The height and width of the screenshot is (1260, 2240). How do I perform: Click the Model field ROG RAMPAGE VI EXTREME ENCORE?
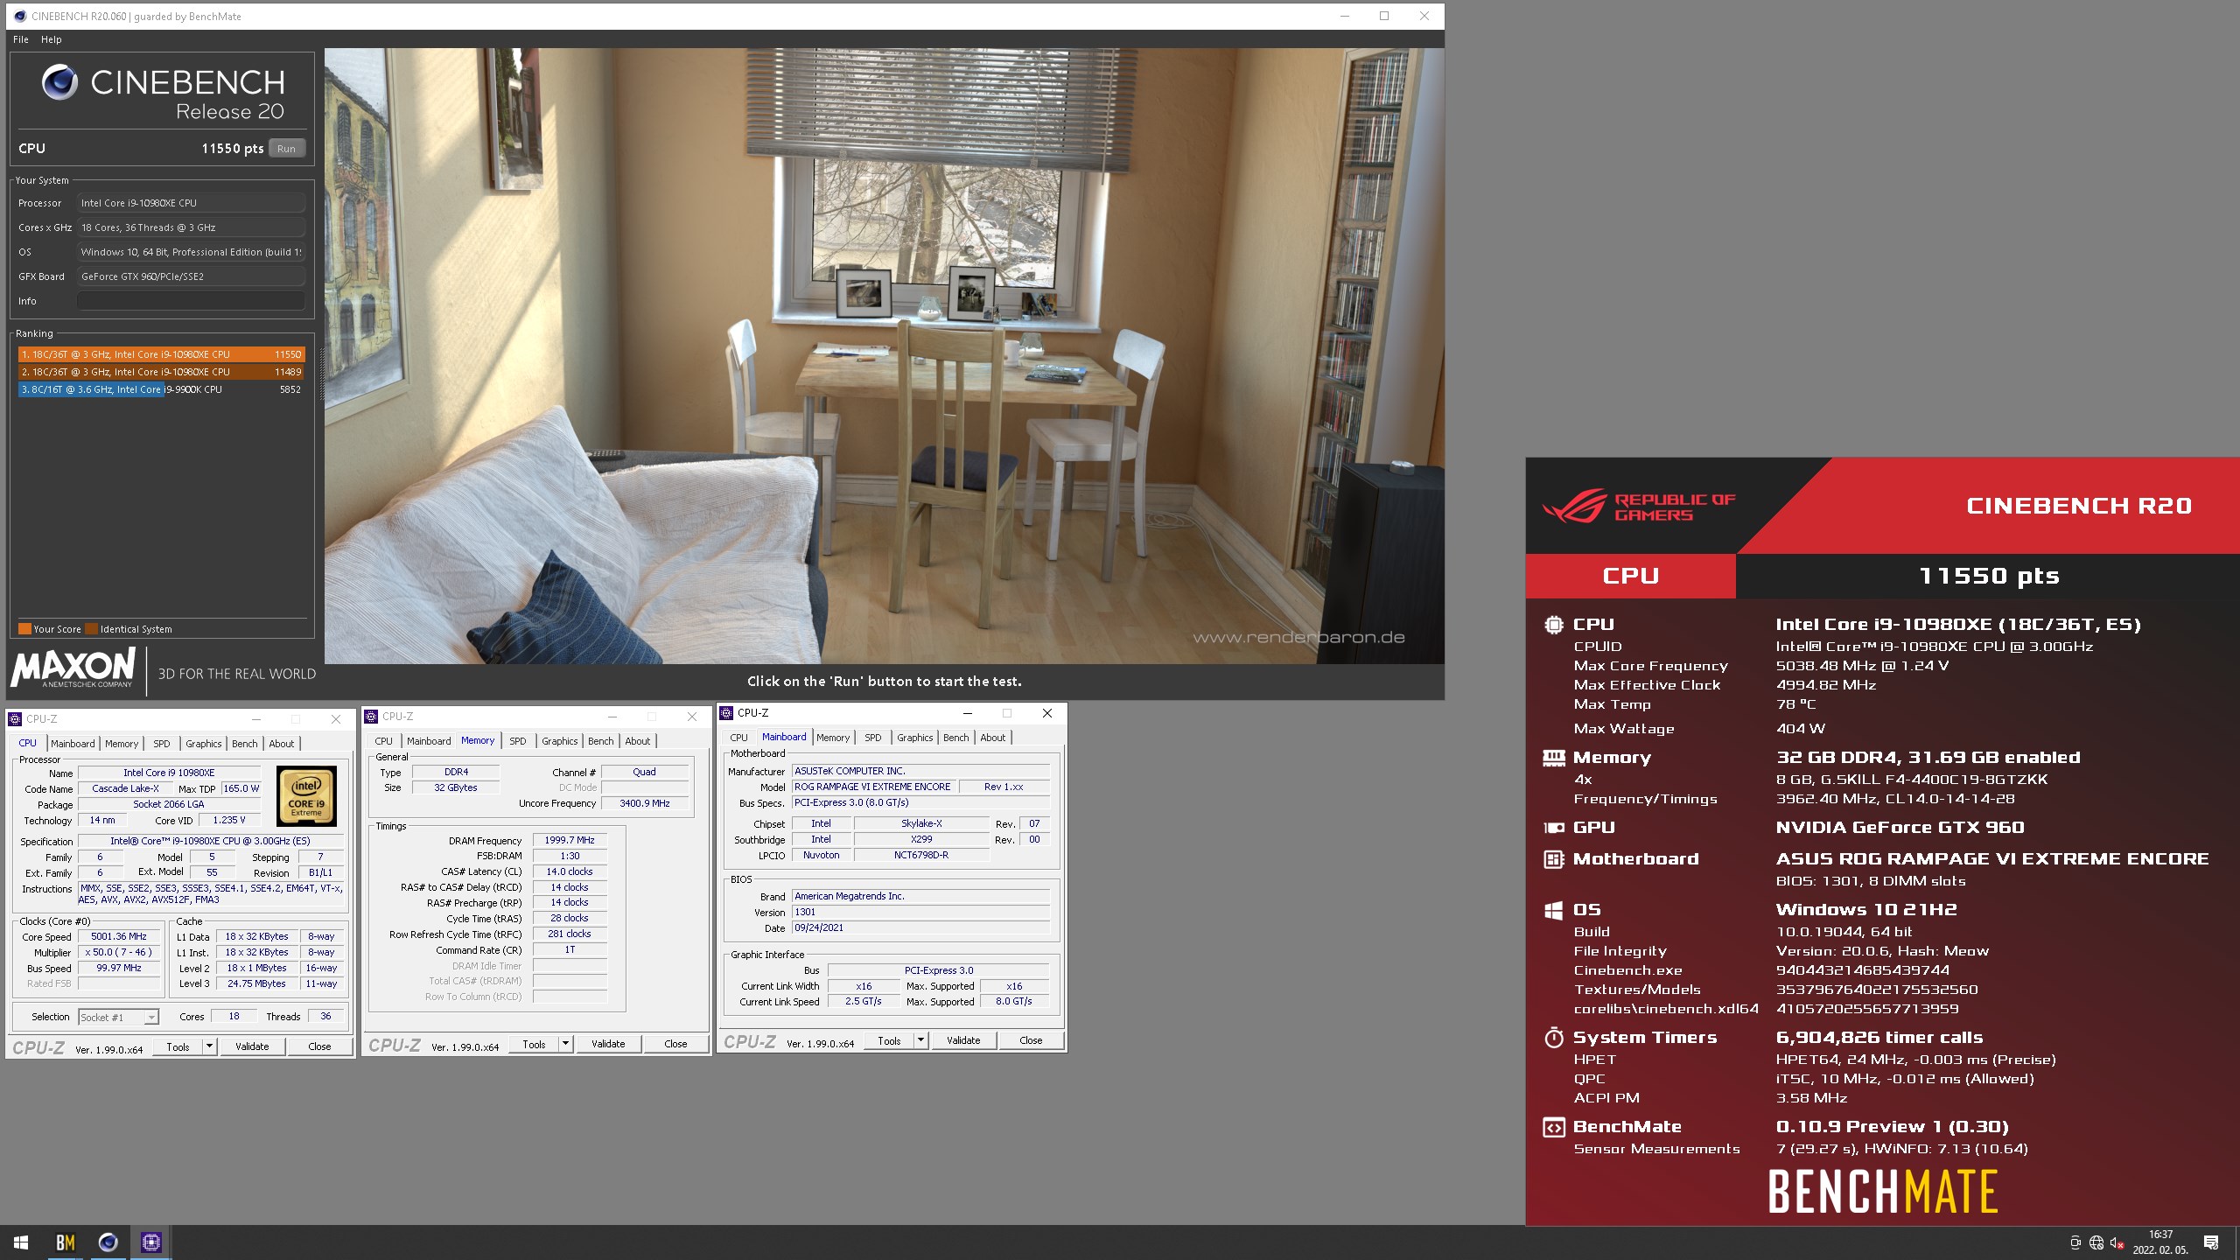click(873, 787)
